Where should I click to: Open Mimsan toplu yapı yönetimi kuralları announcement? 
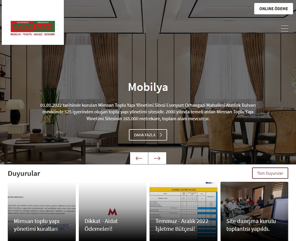coord(37,225)
